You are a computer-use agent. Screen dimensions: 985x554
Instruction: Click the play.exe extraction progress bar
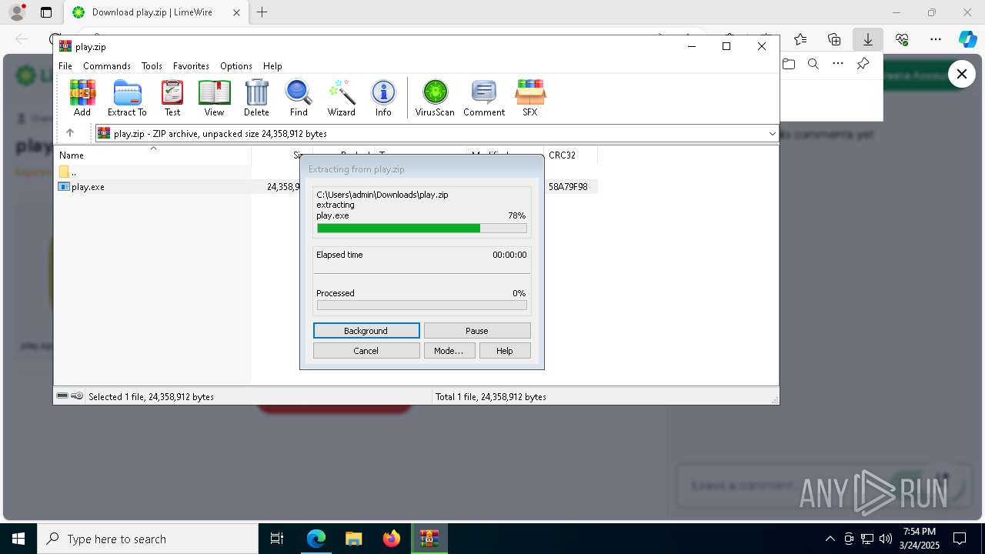(422, 229)
